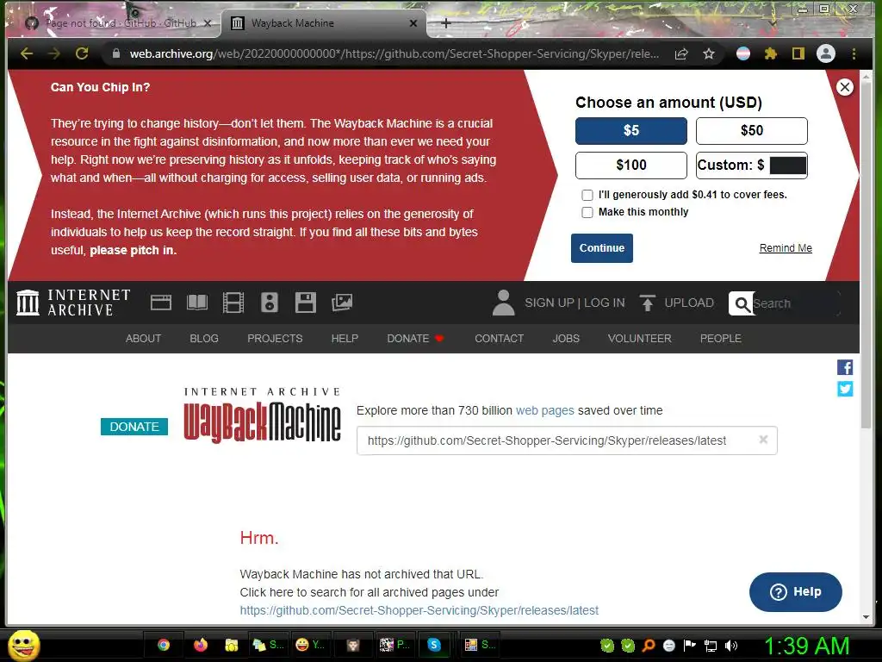Screen dimensions: 882x662
Task: Click SIGN UP | LOG IN
Action: [x=575, y=303]
